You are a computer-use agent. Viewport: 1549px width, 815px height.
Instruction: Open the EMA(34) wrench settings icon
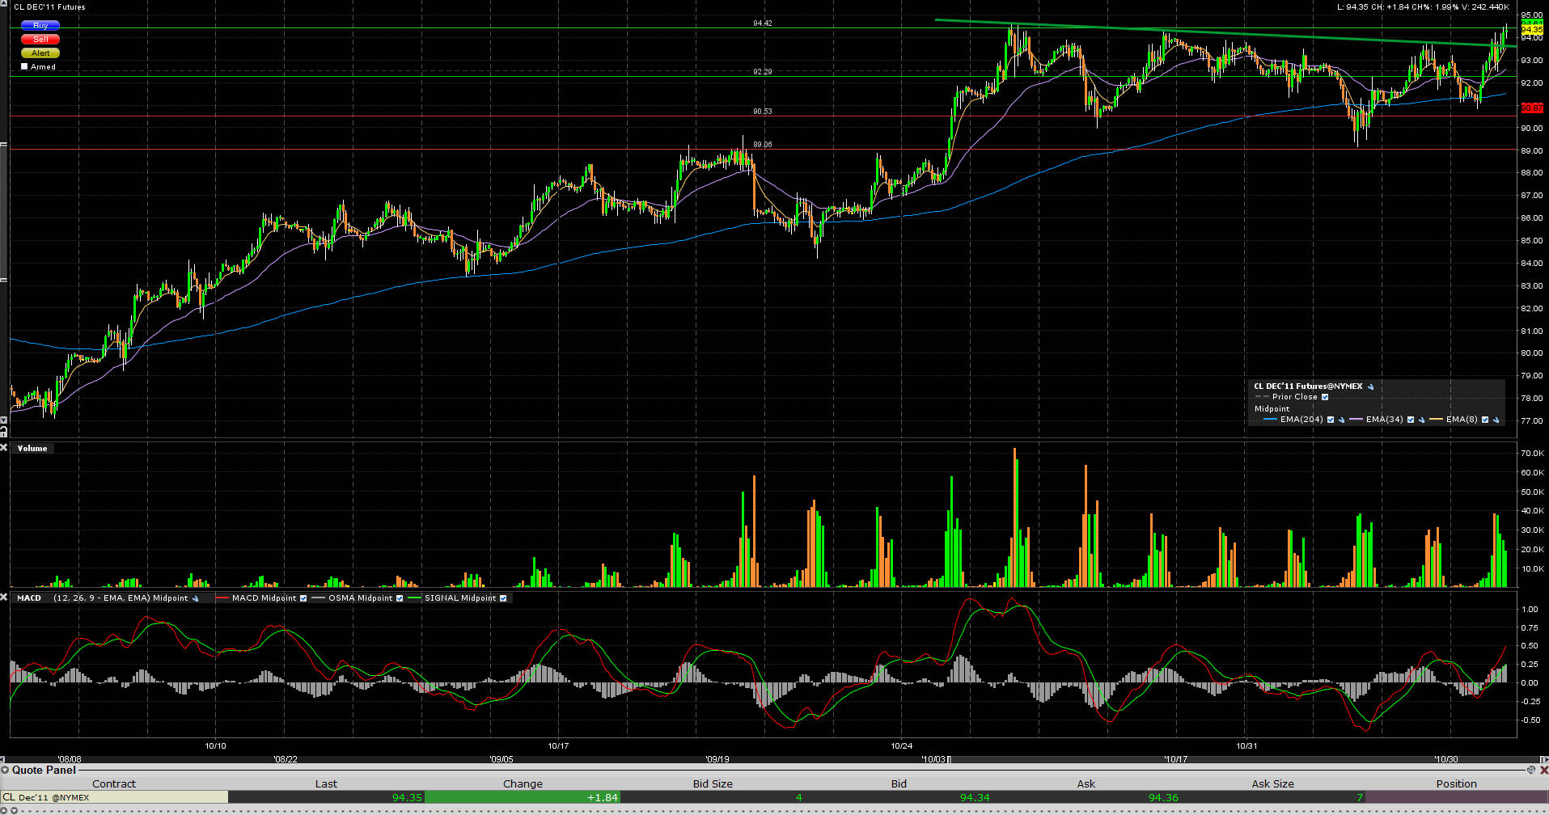(x=1421, y=420)
